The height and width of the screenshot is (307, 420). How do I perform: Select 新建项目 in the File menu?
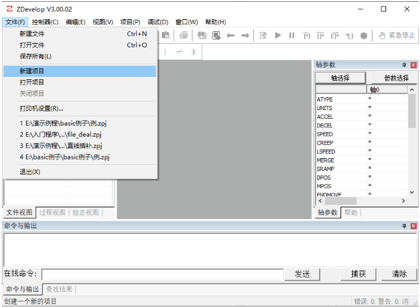coord(80,71)
